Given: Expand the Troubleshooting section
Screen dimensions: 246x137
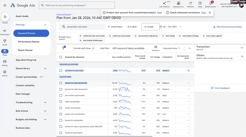Looking at the screenshot, I should 45,102.
